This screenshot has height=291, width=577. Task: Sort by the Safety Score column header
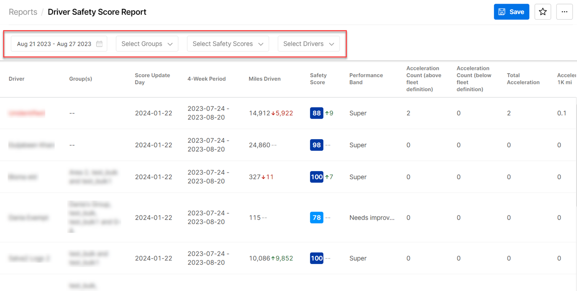(x=318, y=79)
